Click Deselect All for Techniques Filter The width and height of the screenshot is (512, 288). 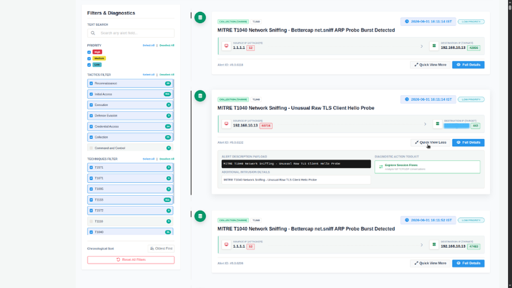point(167,159)
